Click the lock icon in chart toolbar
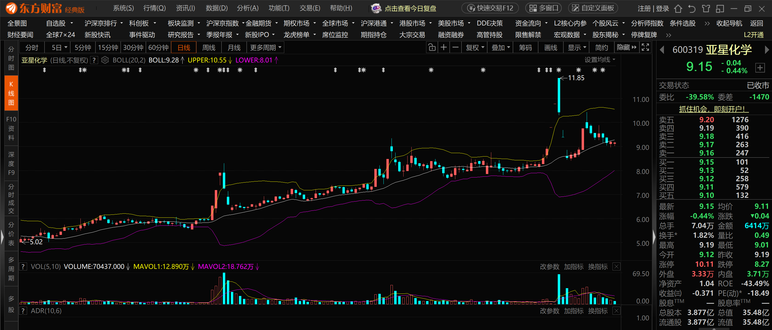This screenshot has height=330, width=772. coord(432,48)
